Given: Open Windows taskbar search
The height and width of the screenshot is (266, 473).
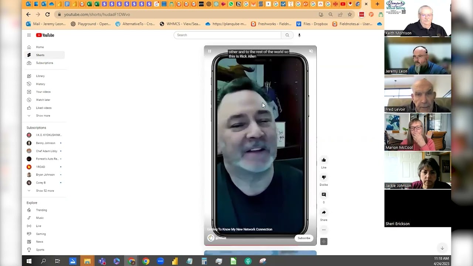Looking at the screenshot, I should point(43,261).
